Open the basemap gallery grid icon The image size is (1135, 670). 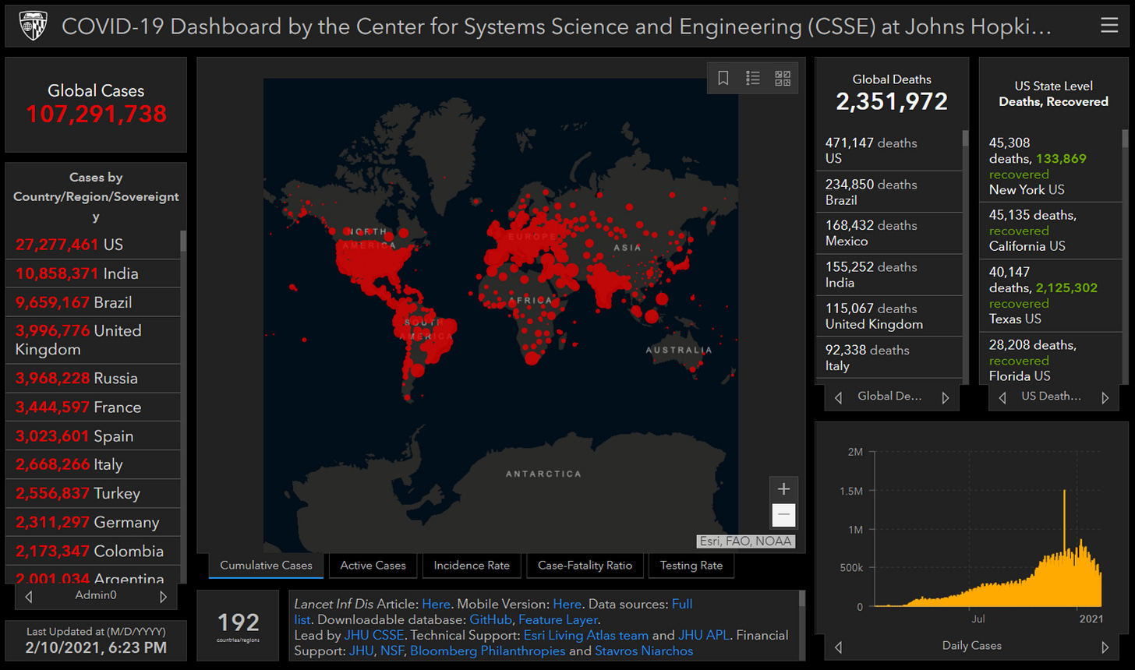[x=783, y=78]
